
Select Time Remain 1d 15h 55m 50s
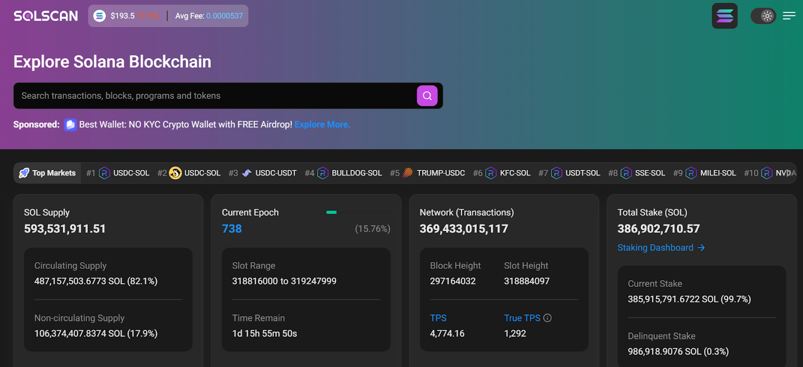click(x=264, y=333)
